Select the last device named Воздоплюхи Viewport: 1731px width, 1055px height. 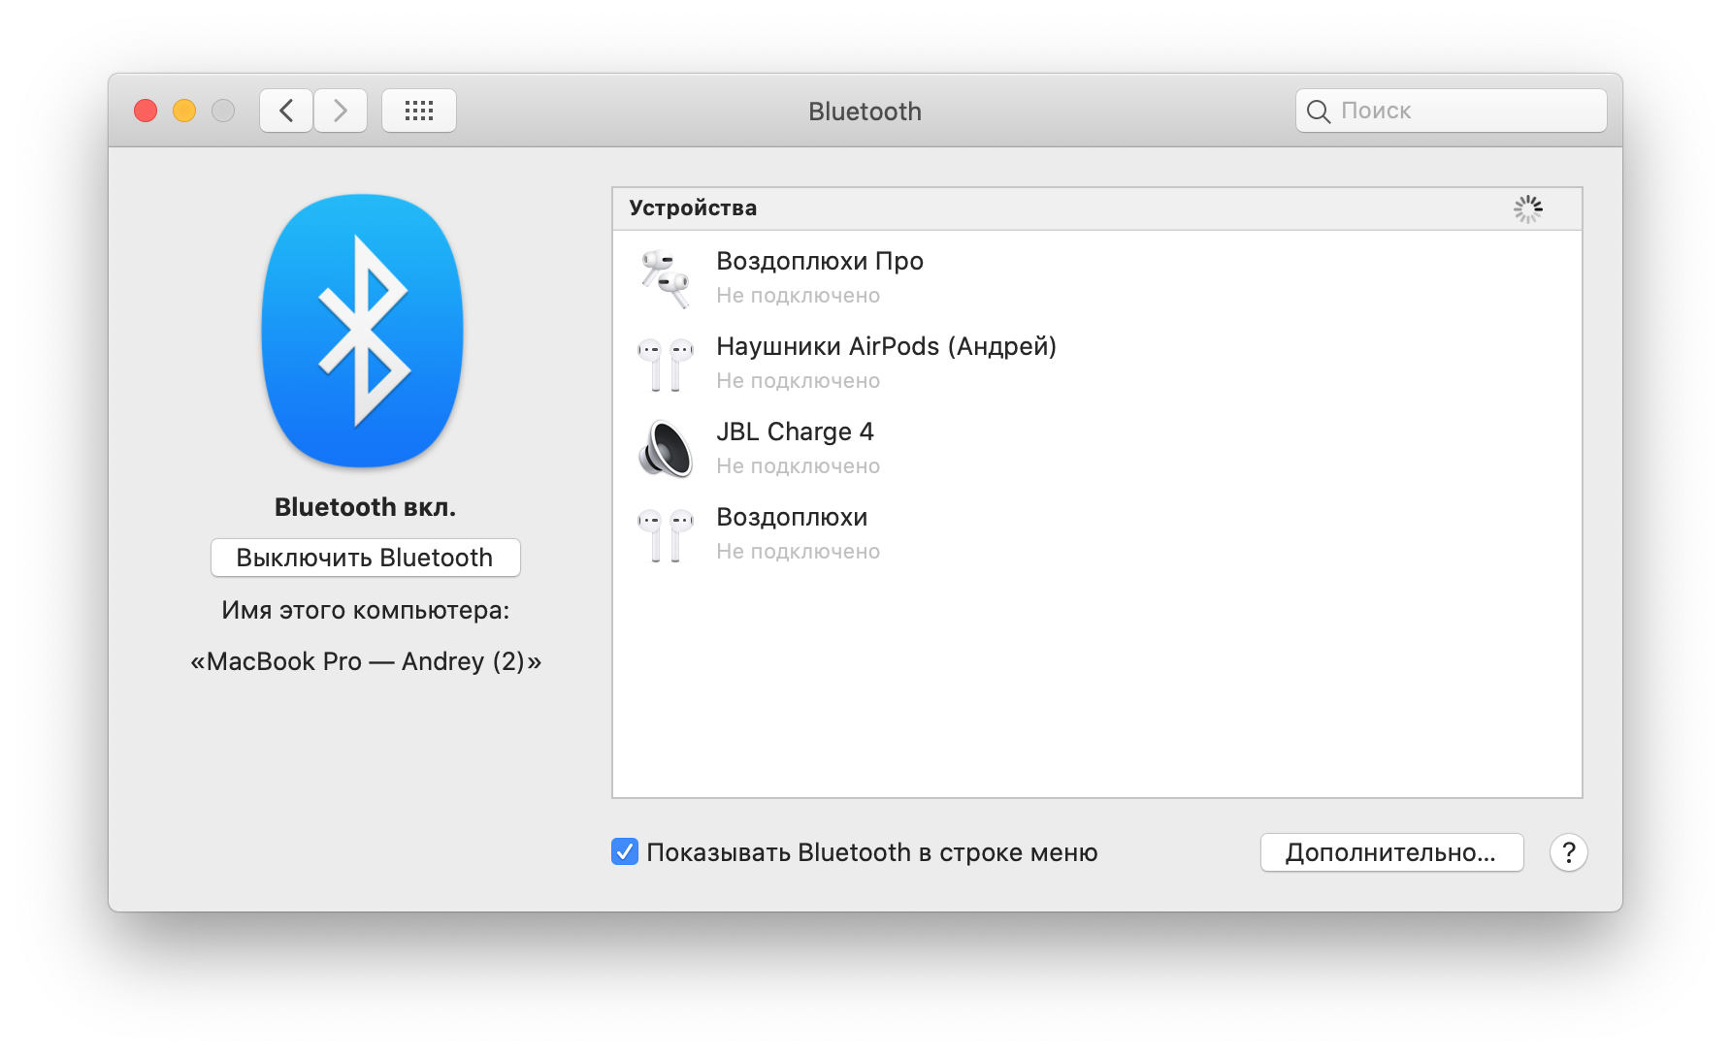(x=792, y=517)
